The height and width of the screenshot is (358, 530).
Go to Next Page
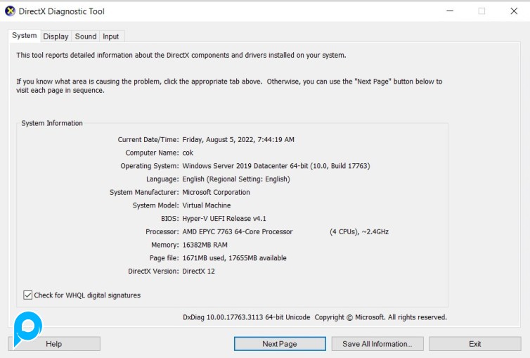(x=280, y=344)
